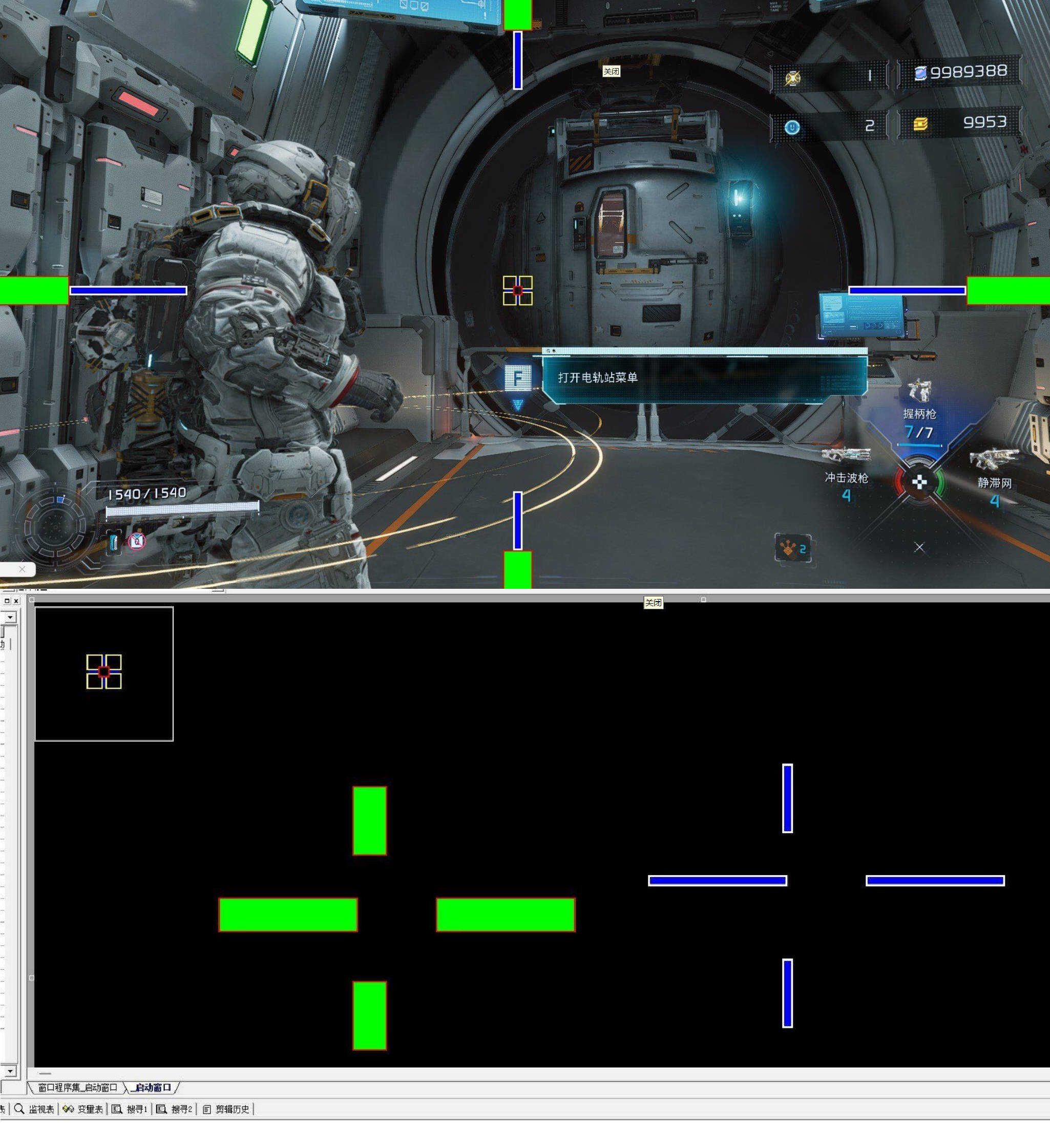Screen dimensions: 1050x1129
Task: Click the scroll-down arrow at the left panel bottom
Action: click(x=10, y=1071)
